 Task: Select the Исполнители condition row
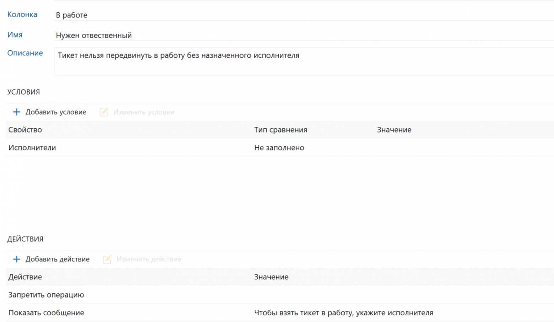point(280,148)
